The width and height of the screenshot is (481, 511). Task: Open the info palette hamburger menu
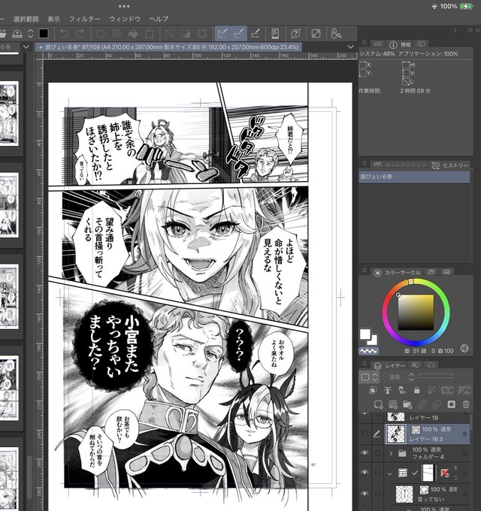click(365, 42)
